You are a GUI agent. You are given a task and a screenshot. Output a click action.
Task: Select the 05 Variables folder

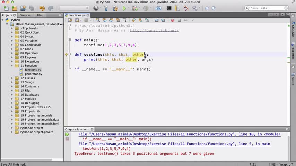[29, 41]
